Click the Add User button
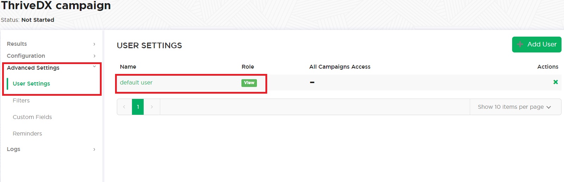This screenshot has width=564, height=182. coord(536,44)
